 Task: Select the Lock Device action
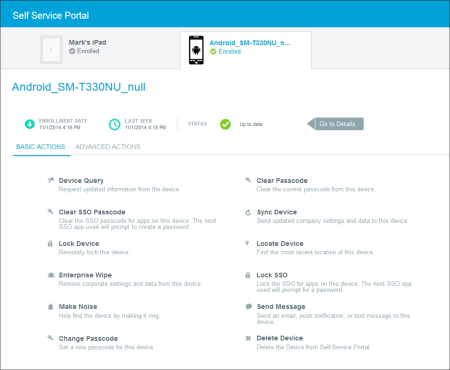(79, 243)
